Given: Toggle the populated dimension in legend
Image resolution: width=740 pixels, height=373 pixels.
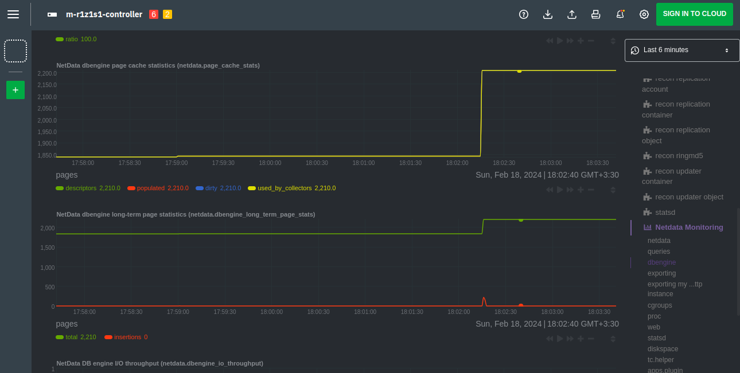Looking at the screenshot, I should click(x=150, y=188).
